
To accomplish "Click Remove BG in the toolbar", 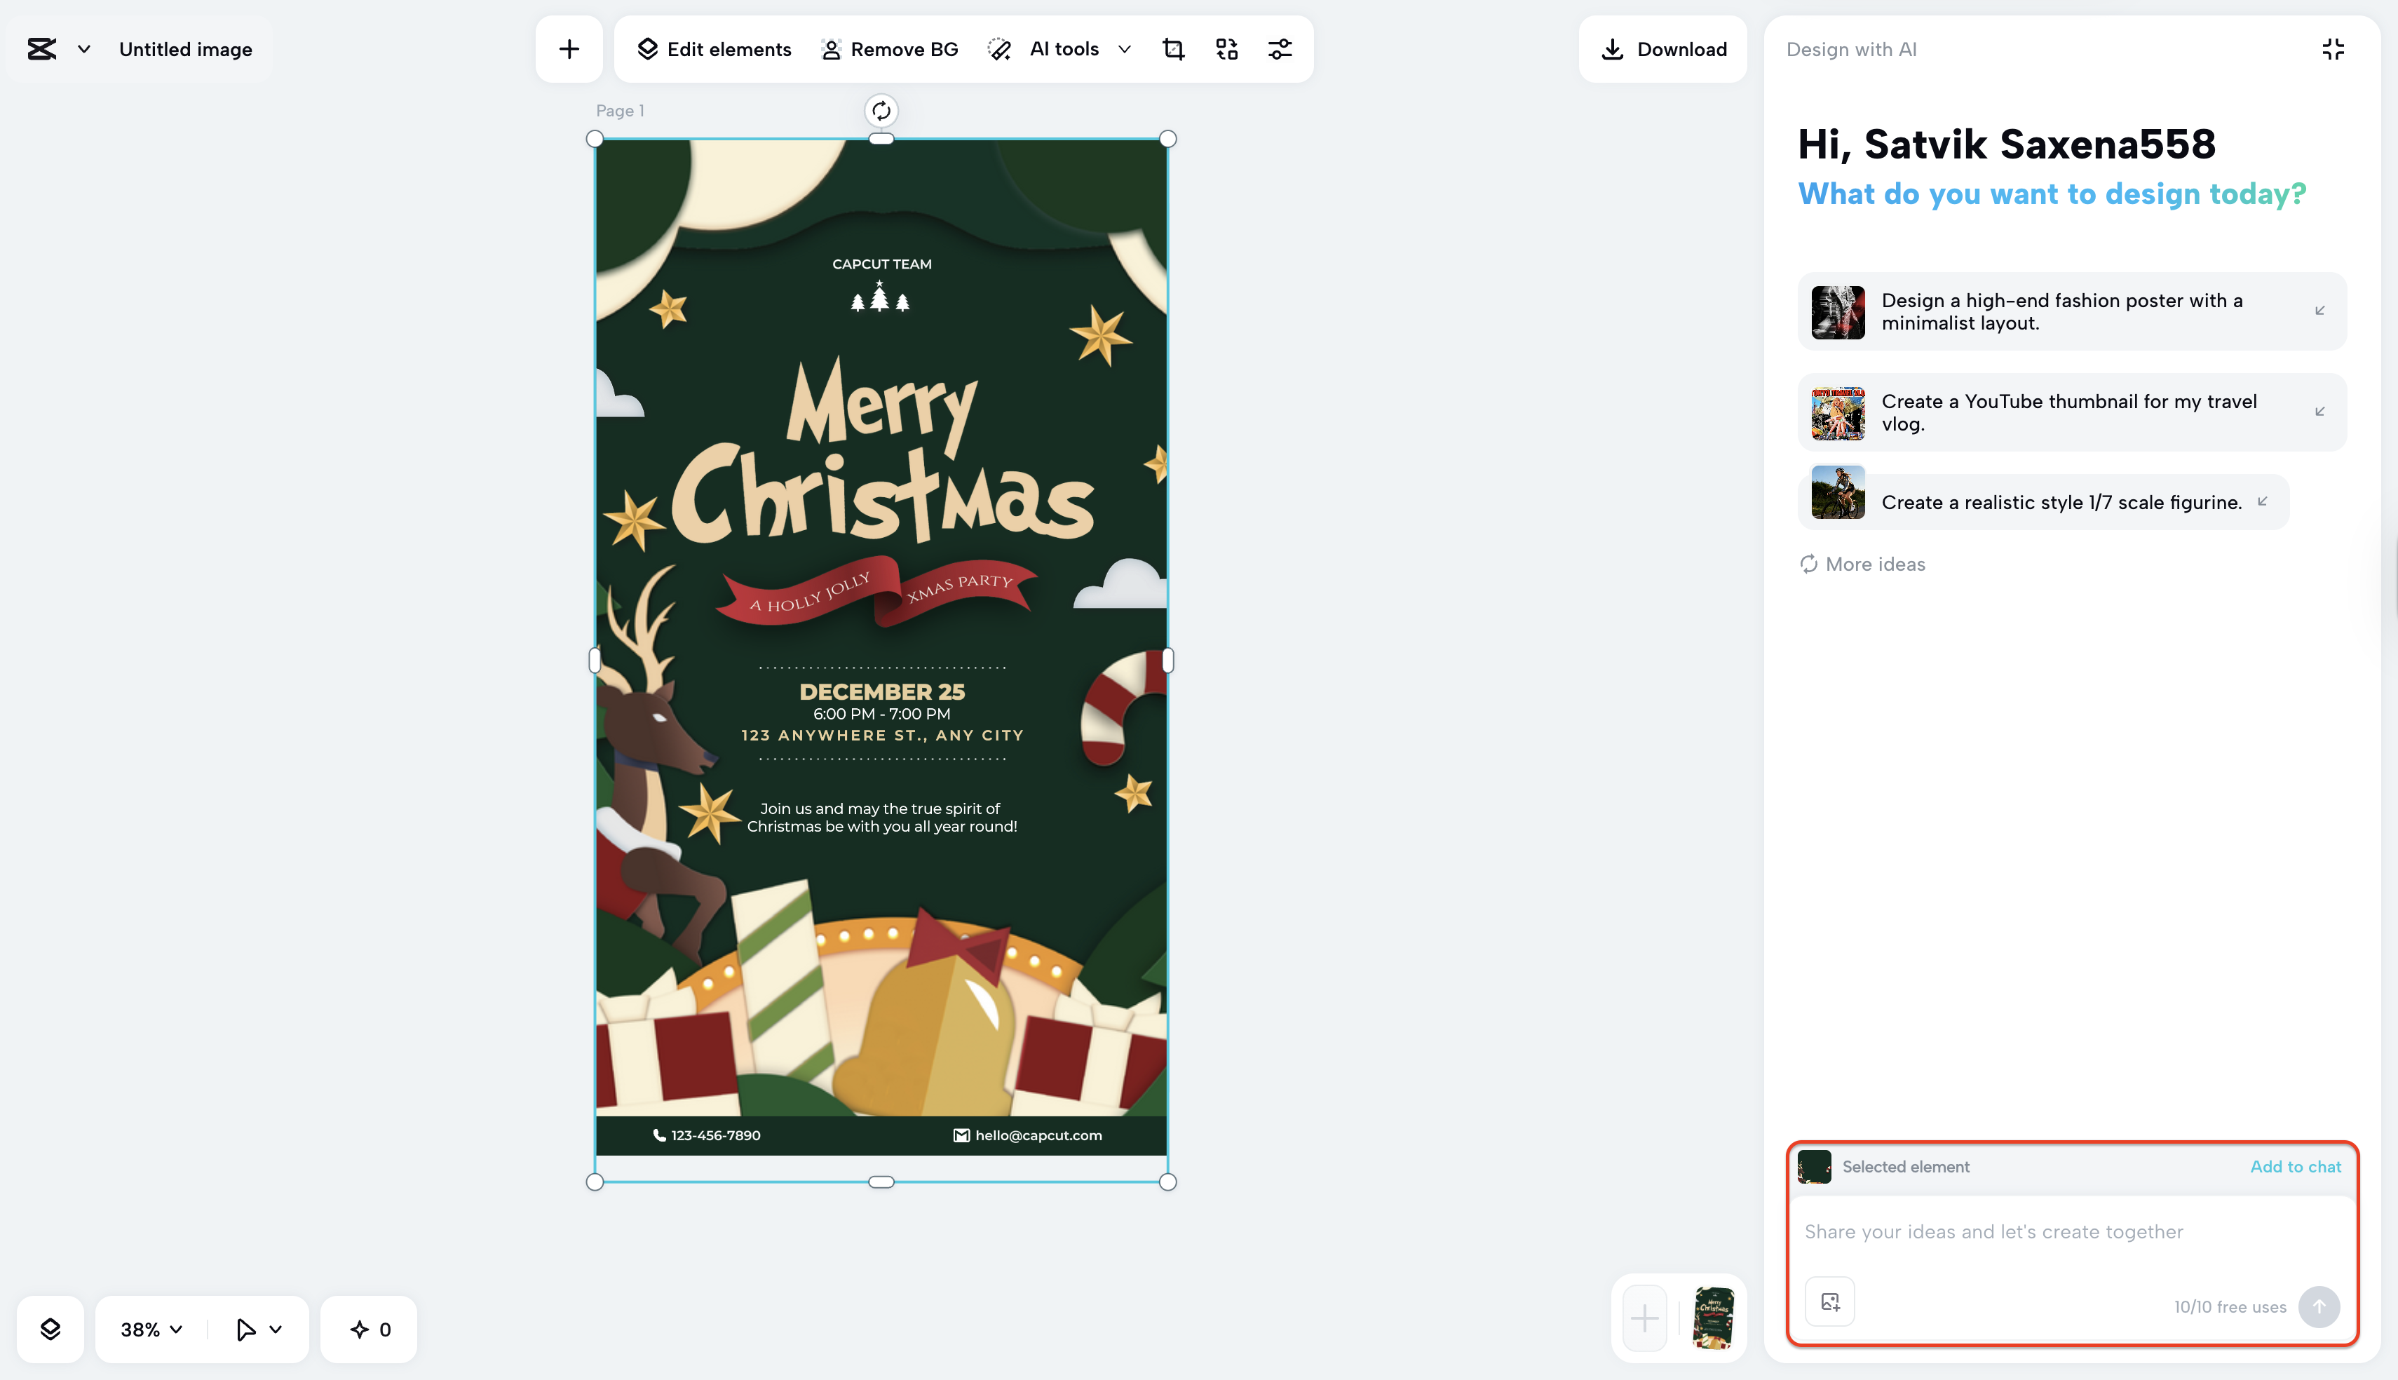I will point(888,49).
